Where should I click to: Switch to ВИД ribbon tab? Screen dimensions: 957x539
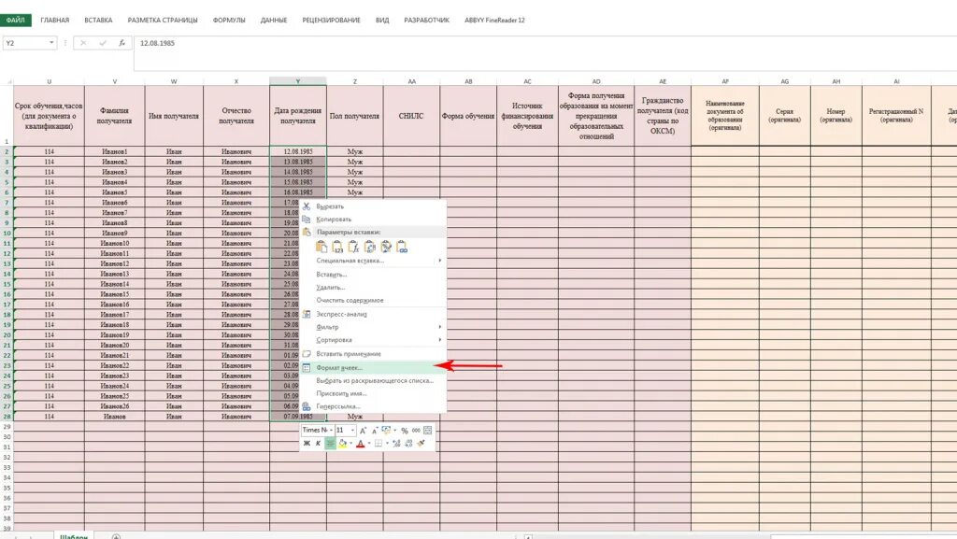(x=382, y=21)
